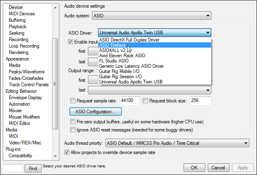
Task: Open Automation preferences
Action: pos(19,104)
